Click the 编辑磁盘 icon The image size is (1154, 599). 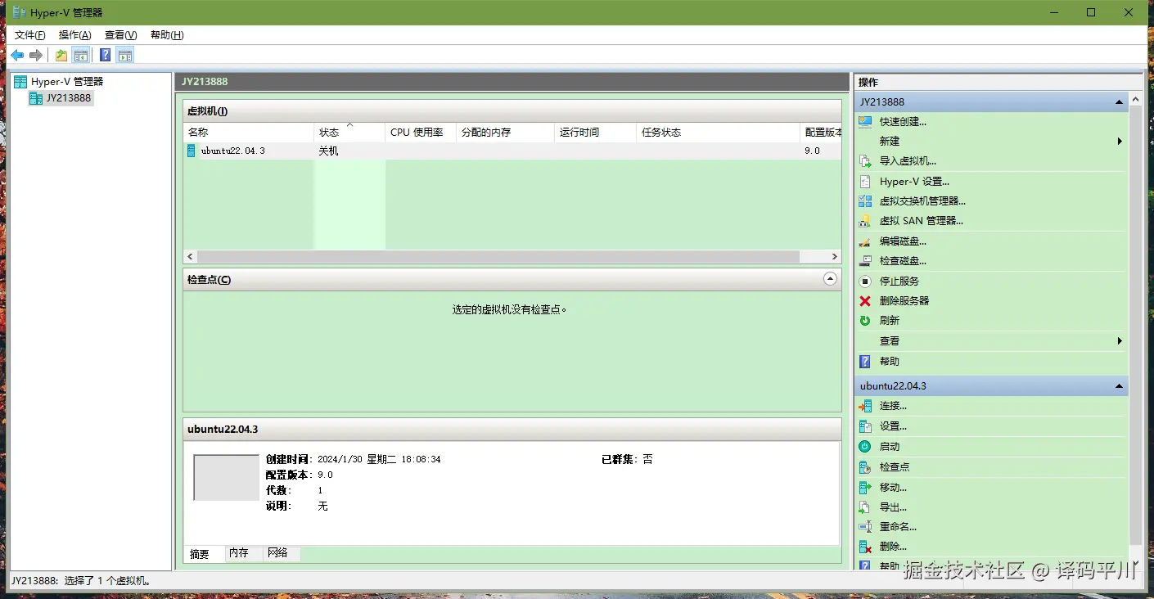coord(865,241)
